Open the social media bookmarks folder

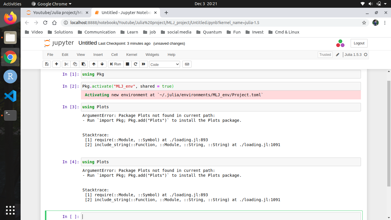pyautogui.click(x=176, y=32)
